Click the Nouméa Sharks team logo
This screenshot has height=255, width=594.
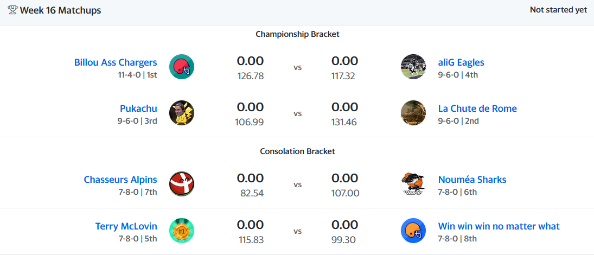pos(413,184)
